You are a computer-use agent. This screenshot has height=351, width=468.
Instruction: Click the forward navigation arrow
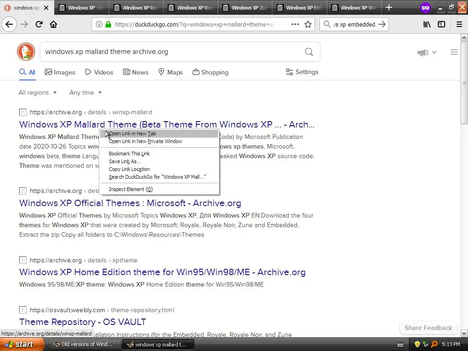pyautogui.click(x=24, y=24)
